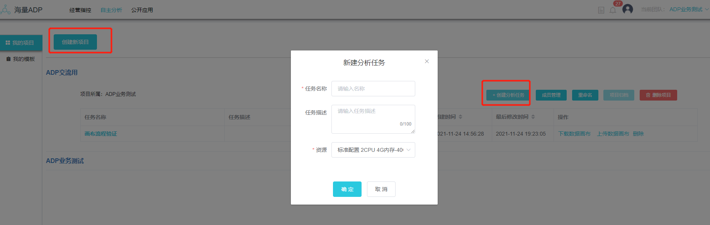Switch to 经营指控 menu

pos(80,10)
